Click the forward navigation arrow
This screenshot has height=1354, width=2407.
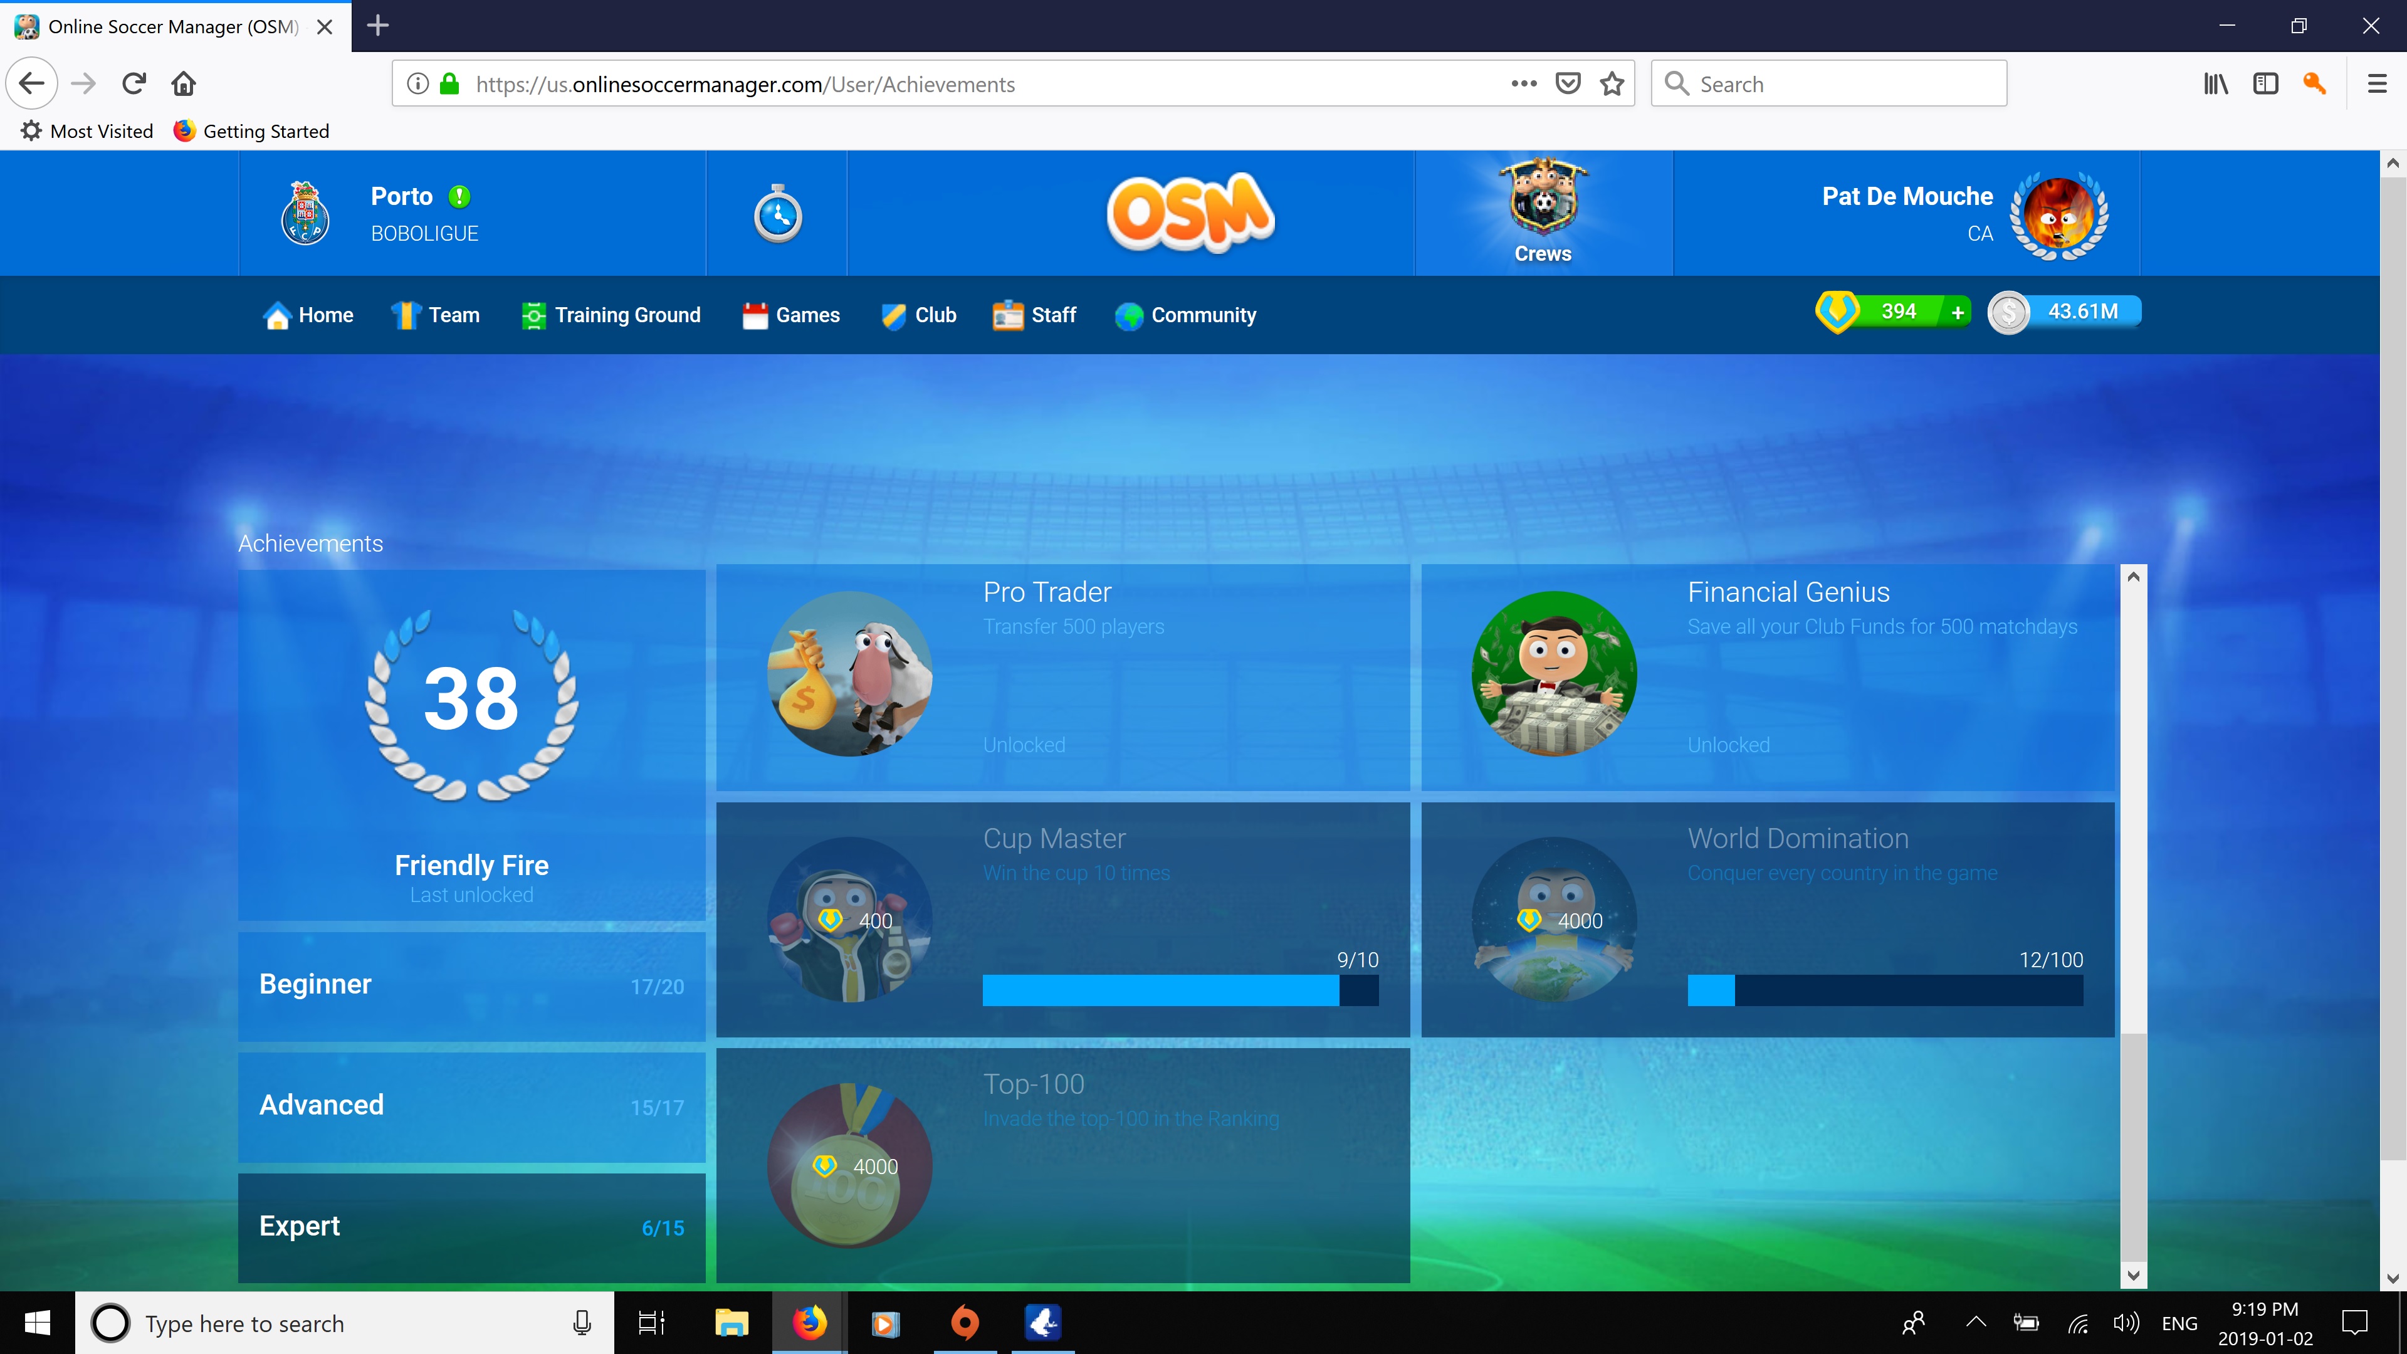pos(83,84)
